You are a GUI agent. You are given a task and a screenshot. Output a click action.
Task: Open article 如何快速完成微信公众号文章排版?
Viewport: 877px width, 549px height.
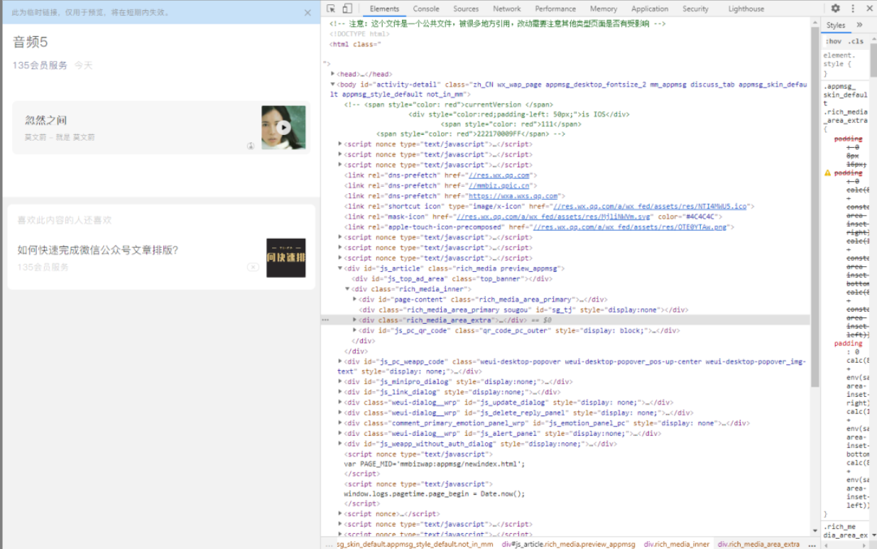pos(97,250)
